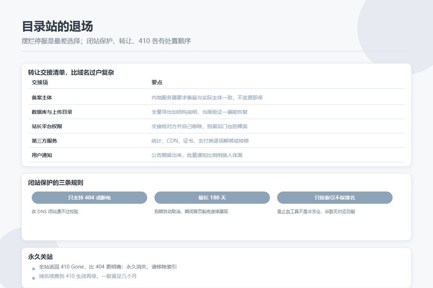Viewport: 433px width, 288px height.
Task: Click the pill 只支持 404 或断电
Action: (x=90, y=198)
